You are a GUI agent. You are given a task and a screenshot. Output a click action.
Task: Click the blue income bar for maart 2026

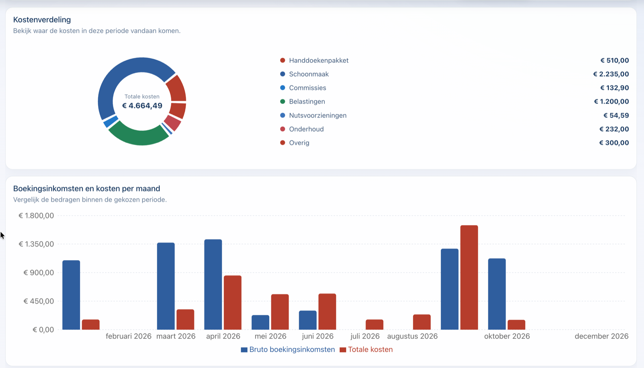coord(166,286)
